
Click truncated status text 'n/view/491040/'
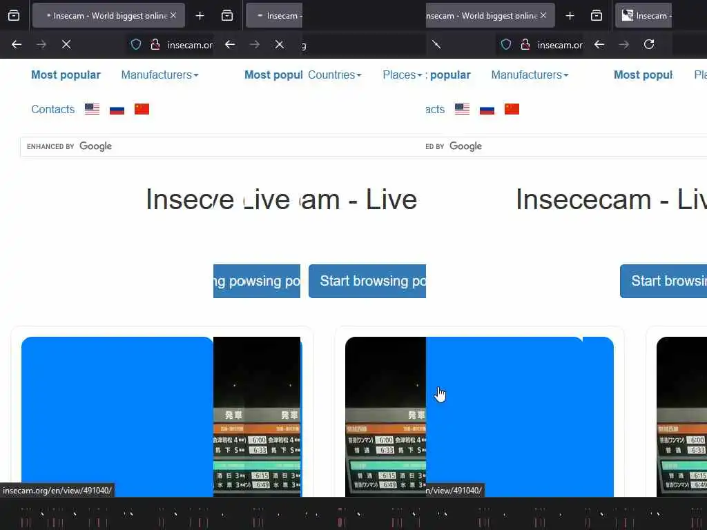pos(454,491)
